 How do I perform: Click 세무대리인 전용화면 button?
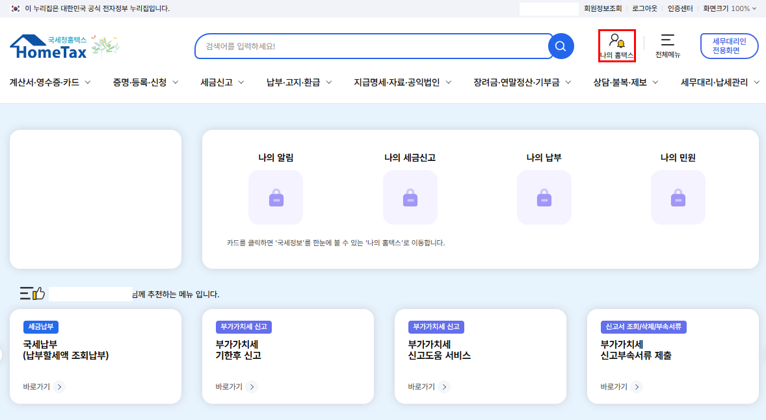[729, 46]
